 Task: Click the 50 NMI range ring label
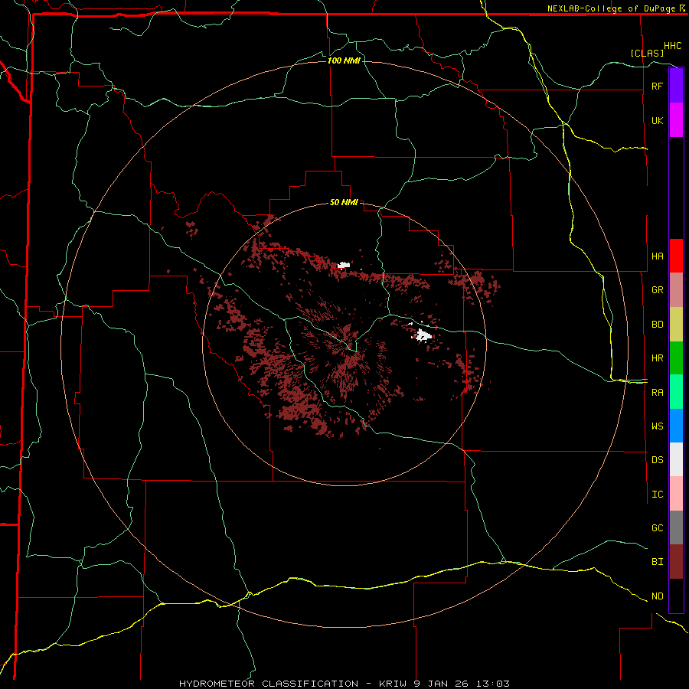344,202
